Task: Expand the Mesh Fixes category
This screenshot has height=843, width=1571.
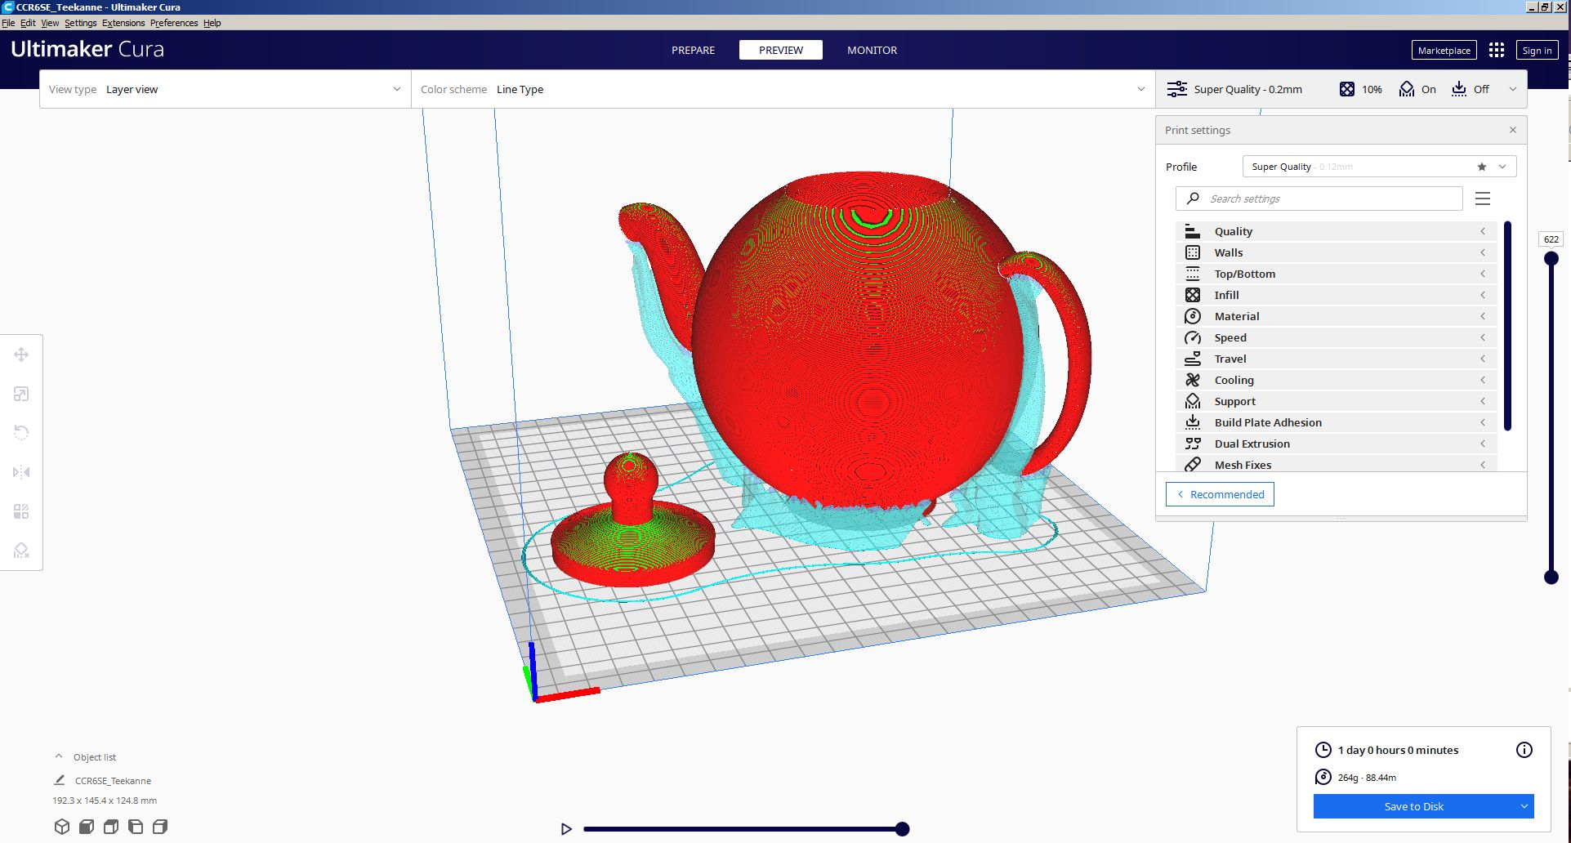Action: pos(1336,464)
